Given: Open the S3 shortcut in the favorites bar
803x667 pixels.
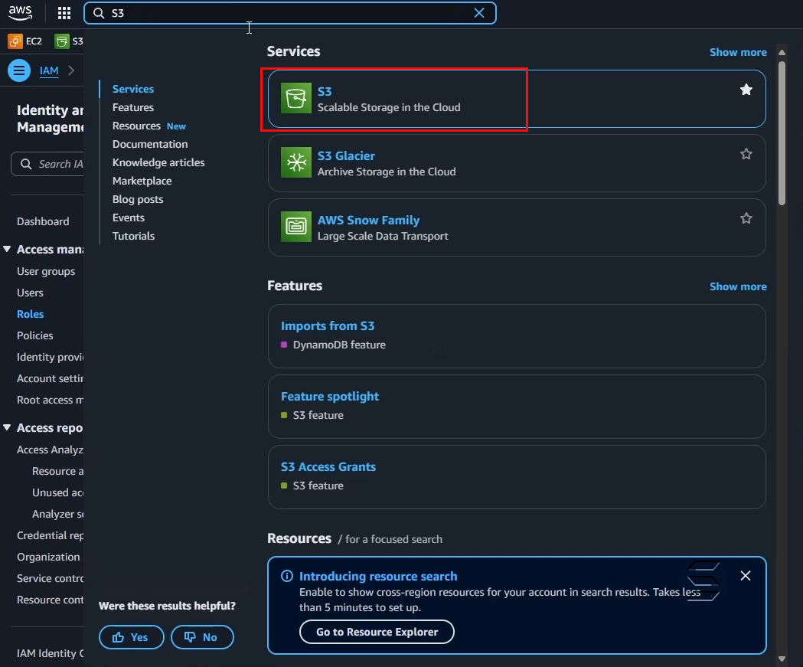Looking at the screenshot, I should tap(69, 41).
